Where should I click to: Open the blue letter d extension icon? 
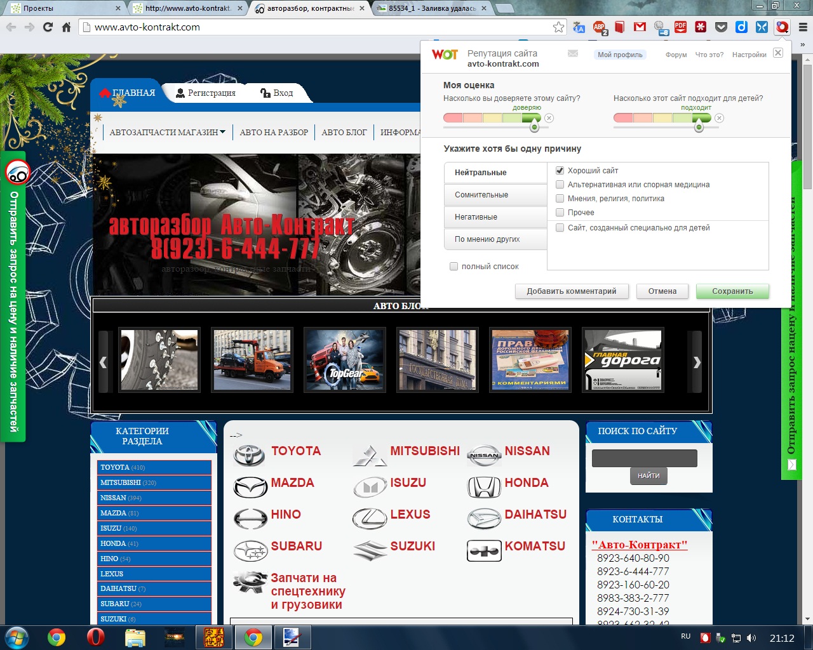coord(741,27)
